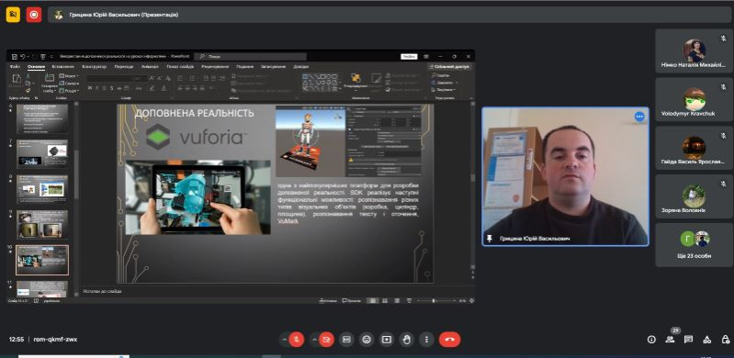The image size is (734, 358).
Task: Open the activities panel icon
Action: [x=707, y=340]
